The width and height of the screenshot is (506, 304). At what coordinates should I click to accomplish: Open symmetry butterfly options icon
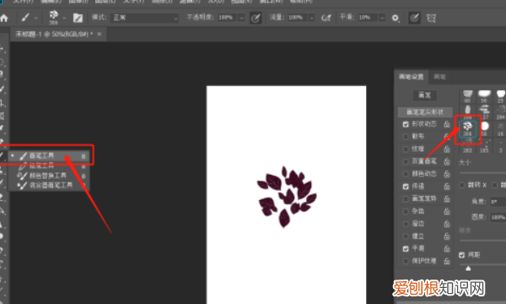click(432, 18)
